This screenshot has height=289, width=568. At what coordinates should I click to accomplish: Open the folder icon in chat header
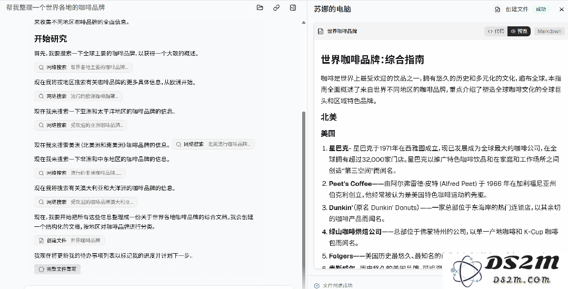[260, 7]
